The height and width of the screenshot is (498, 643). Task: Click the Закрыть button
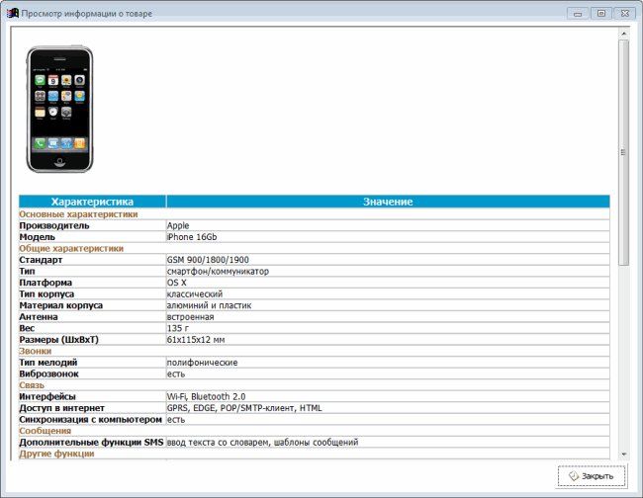[x=592, y=476]
